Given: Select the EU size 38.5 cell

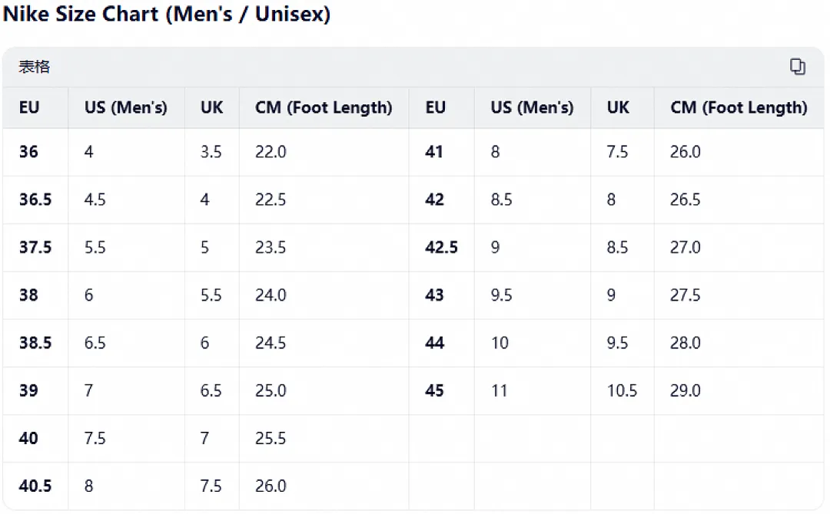Looking at the screenshot, I should [35, 342].
